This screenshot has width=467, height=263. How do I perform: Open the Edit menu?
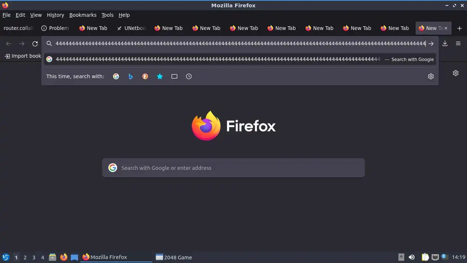[20, 15]
